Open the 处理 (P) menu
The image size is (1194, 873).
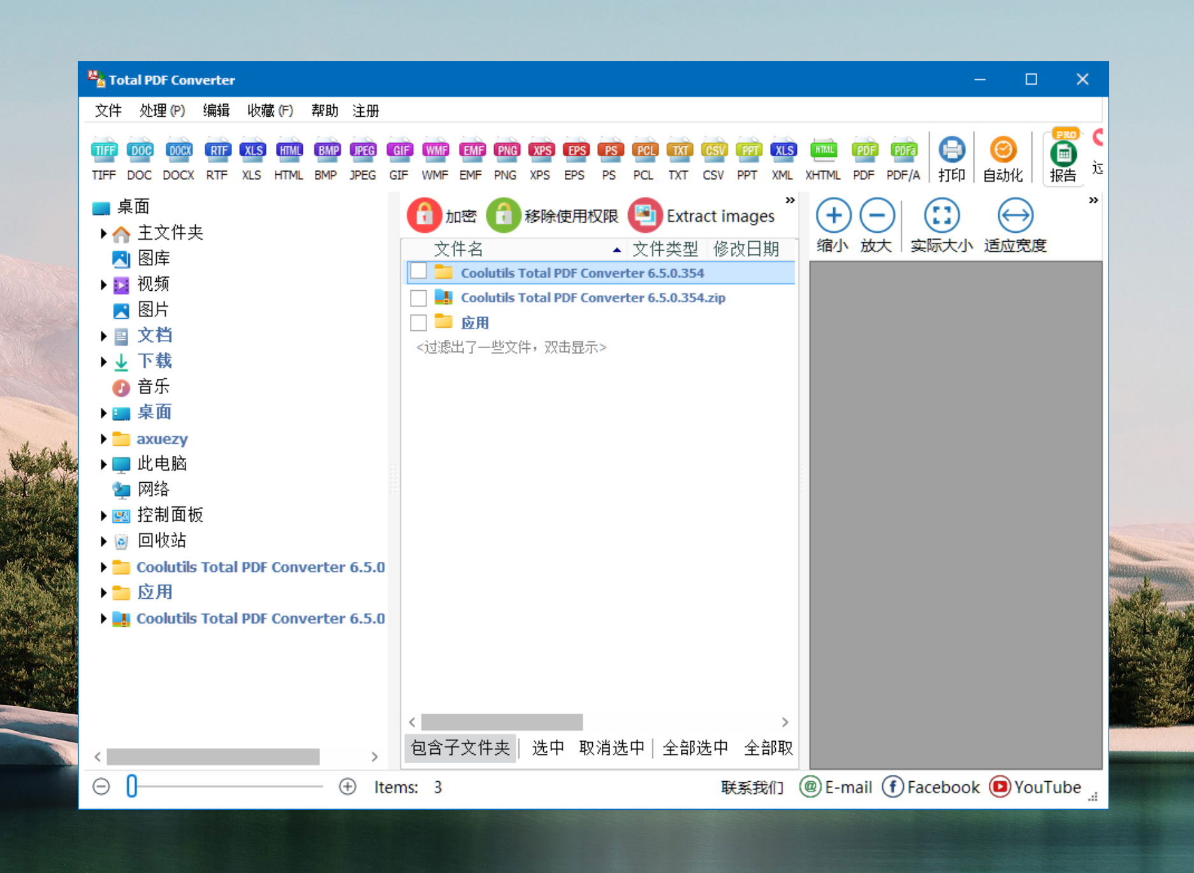pyautogui.click(x=162, y=111)
